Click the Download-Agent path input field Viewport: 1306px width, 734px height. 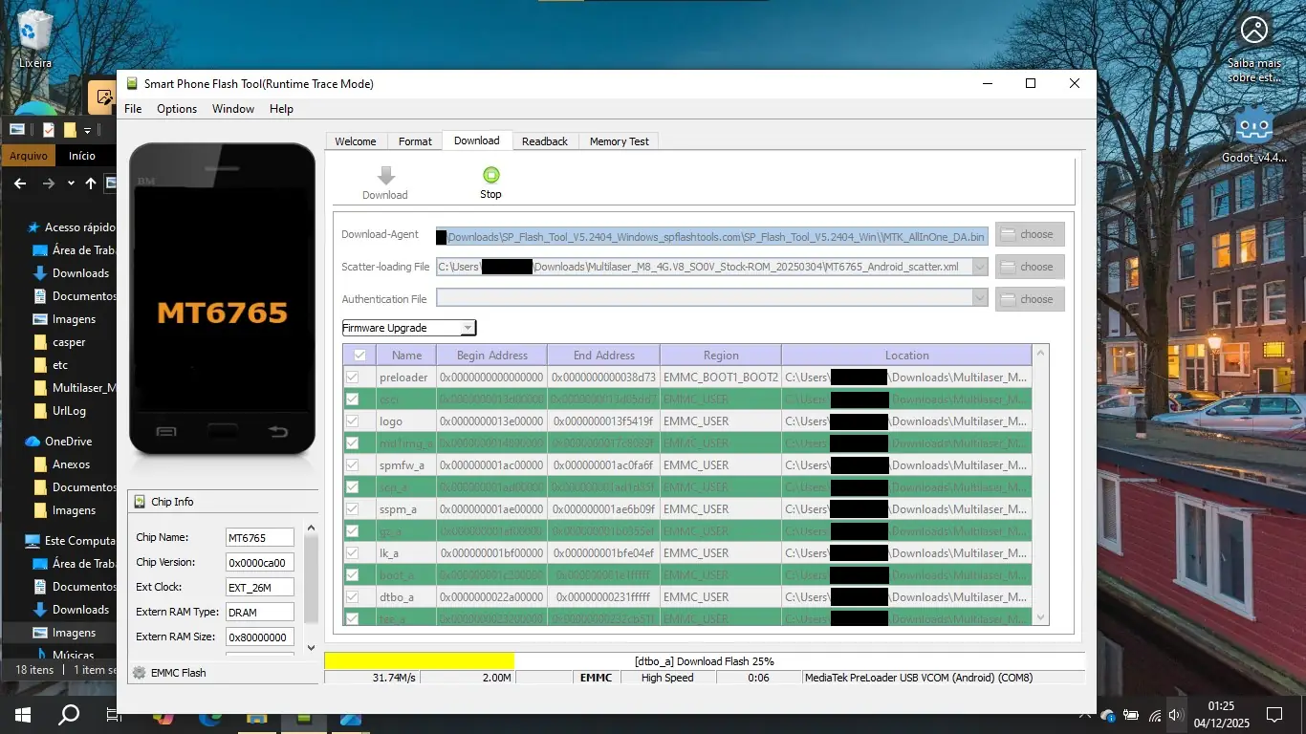pos(711,237)
